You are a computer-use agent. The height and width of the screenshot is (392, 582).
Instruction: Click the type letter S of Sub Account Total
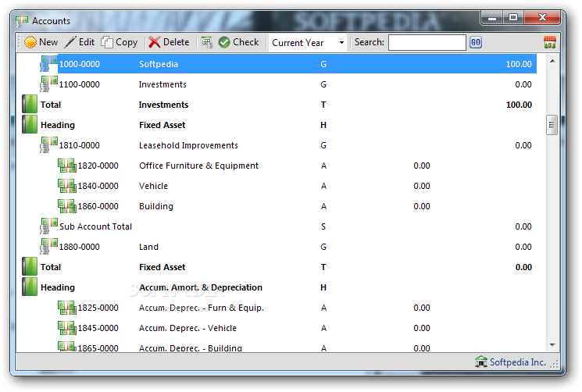tap(323, 226)
